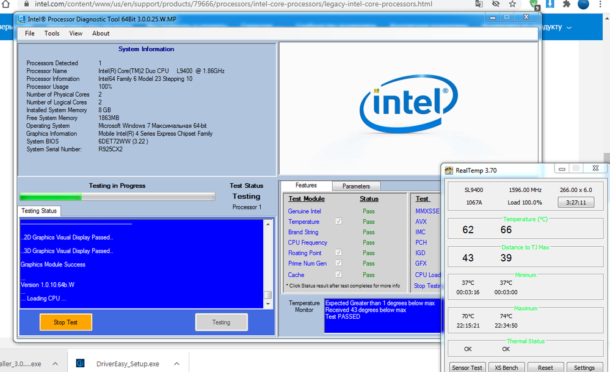Image resolution: width=610 pixels, height=372 pixels.
Task: Click the orange Stop Test button
Action: pyautogui.click(x=66, y=322)
